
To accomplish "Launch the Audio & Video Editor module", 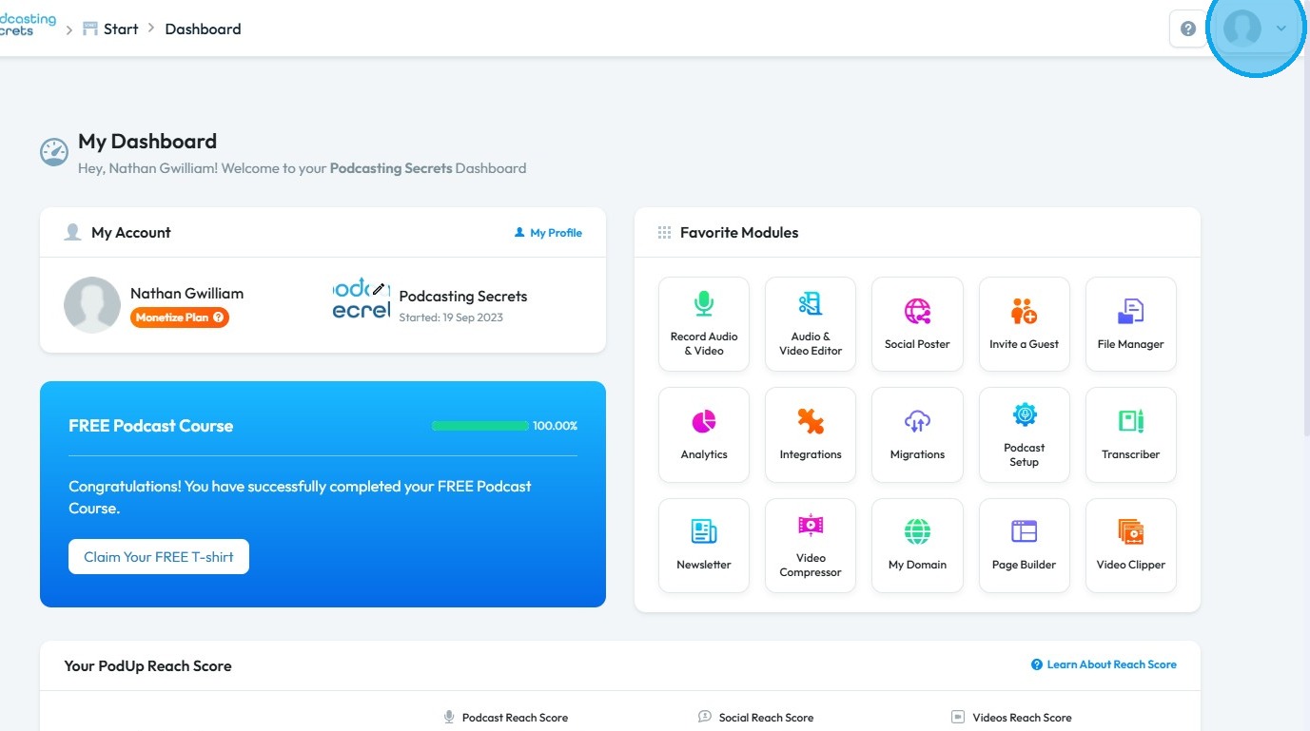I will click(811, 323).
